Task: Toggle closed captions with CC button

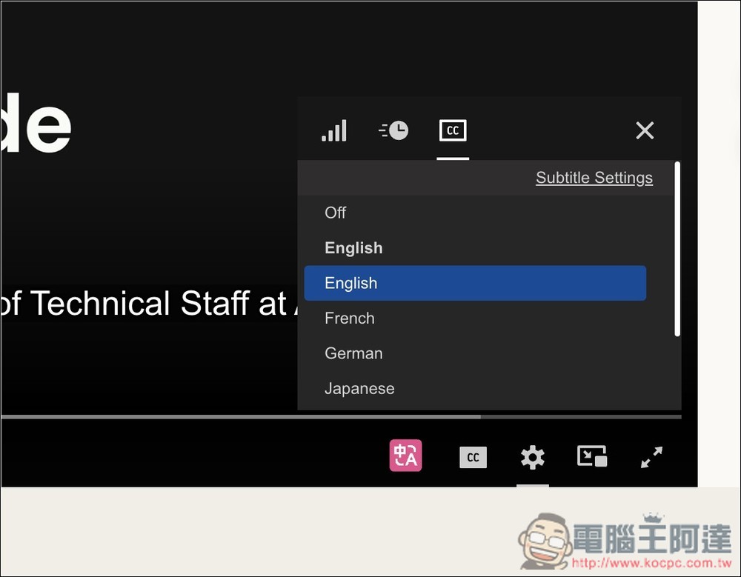Action: point(473,458)
